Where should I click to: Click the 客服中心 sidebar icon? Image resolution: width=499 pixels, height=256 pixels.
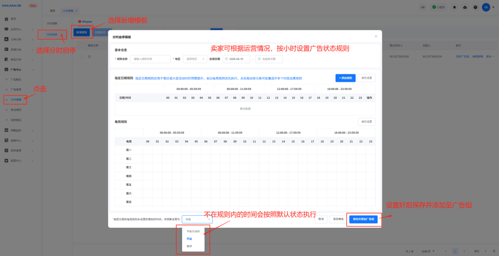pos(6,140)
